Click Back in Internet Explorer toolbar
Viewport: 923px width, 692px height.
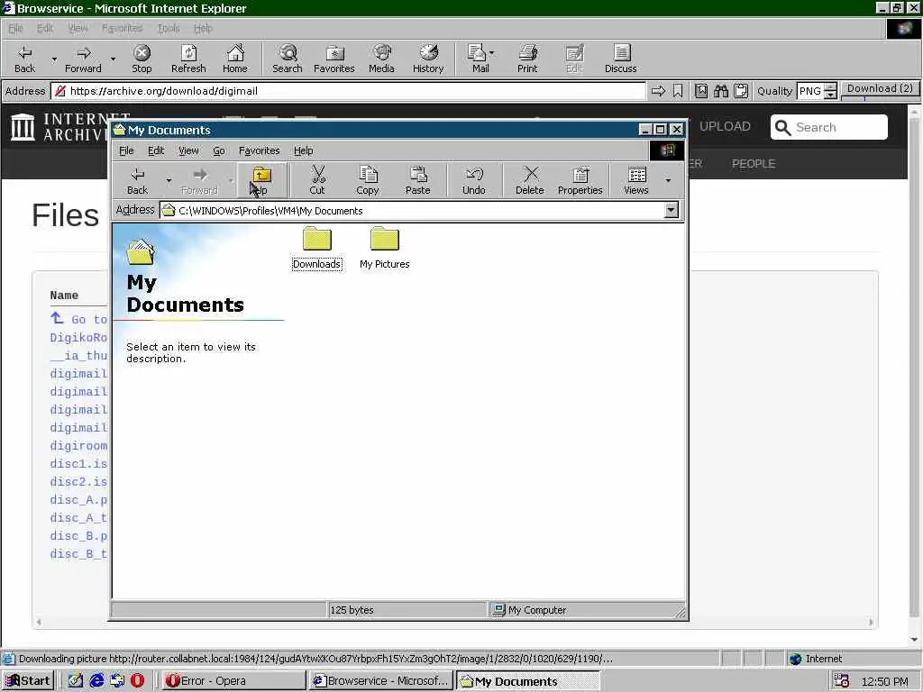click(24, 59)
